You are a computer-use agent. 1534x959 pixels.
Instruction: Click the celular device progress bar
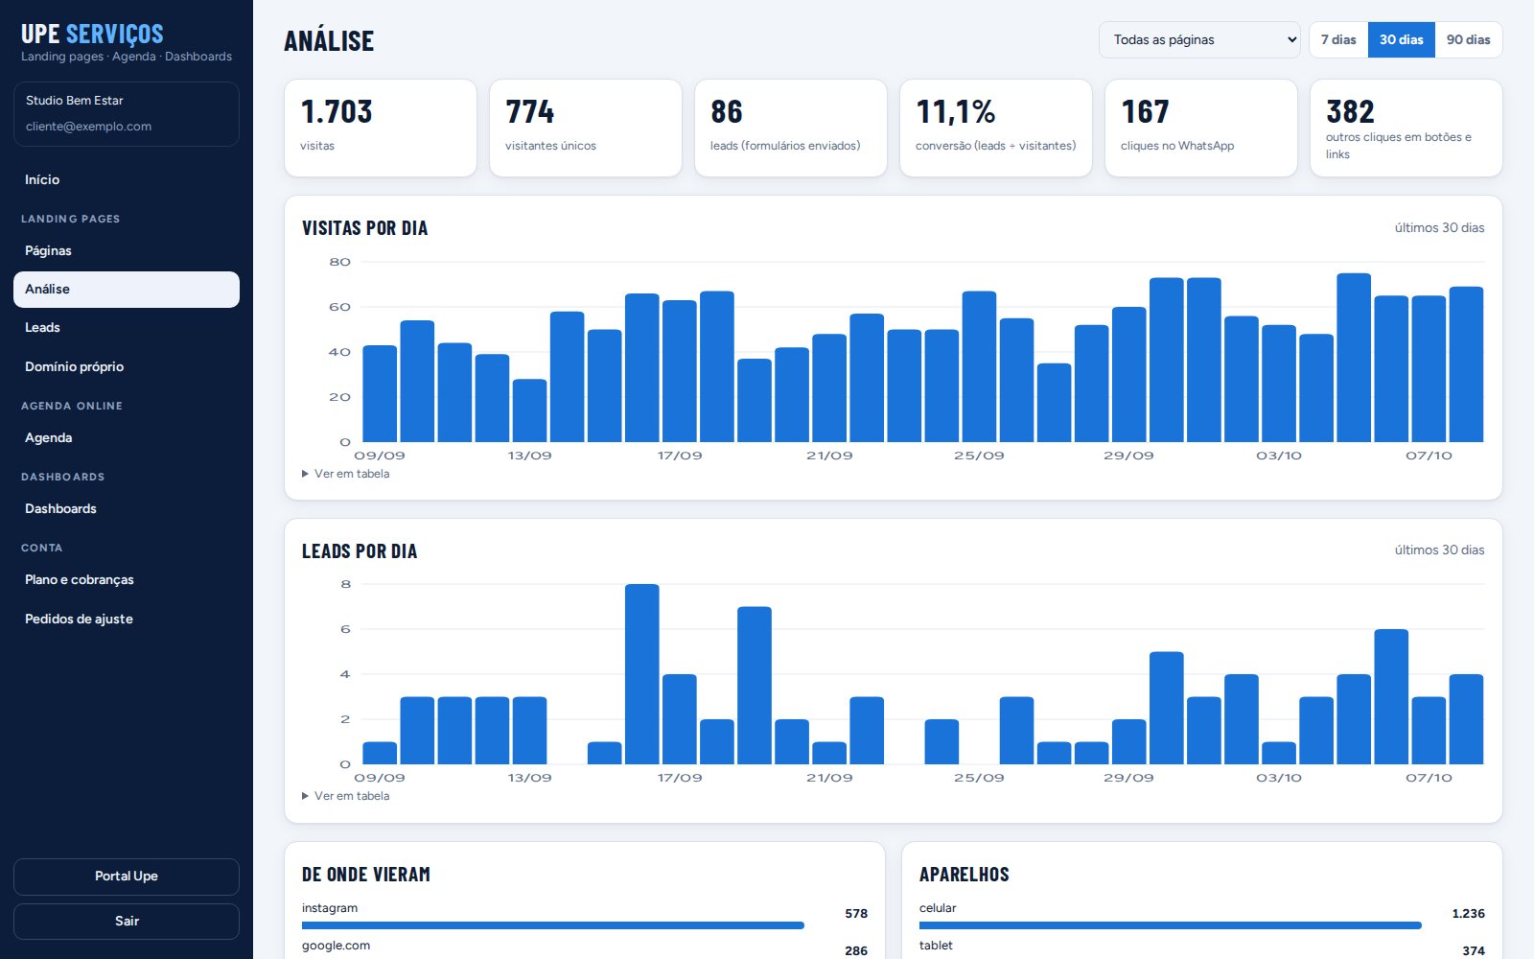coord(1171,925)
